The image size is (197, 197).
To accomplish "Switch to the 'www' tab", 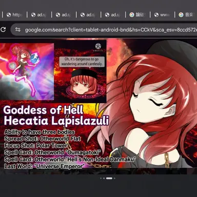I will point(162,15).
